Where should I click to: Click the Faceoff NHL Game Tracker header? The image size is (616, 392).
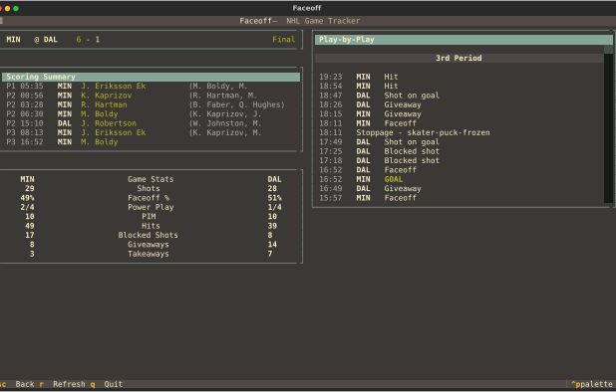(300, 21)
